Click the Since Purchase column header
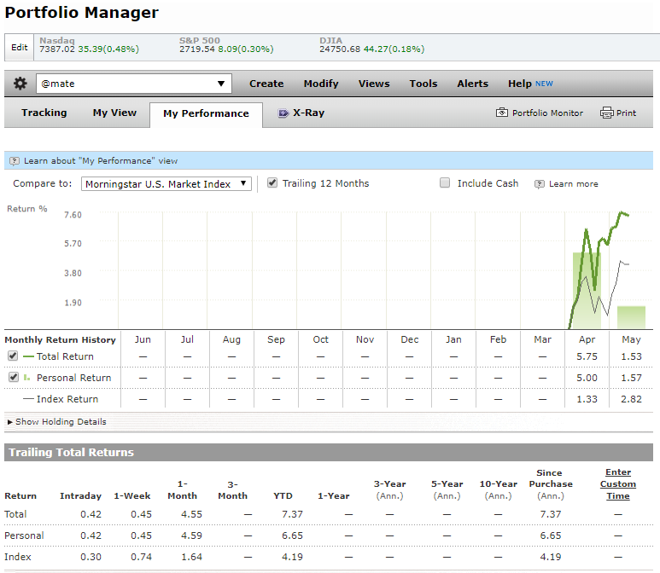This screenshot has width=660, height=573. pyautogui.click(x=551, y=484)
